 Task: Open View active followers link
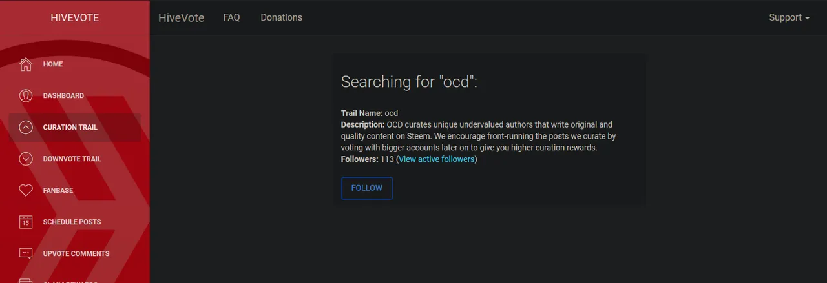tap(437, 159)
